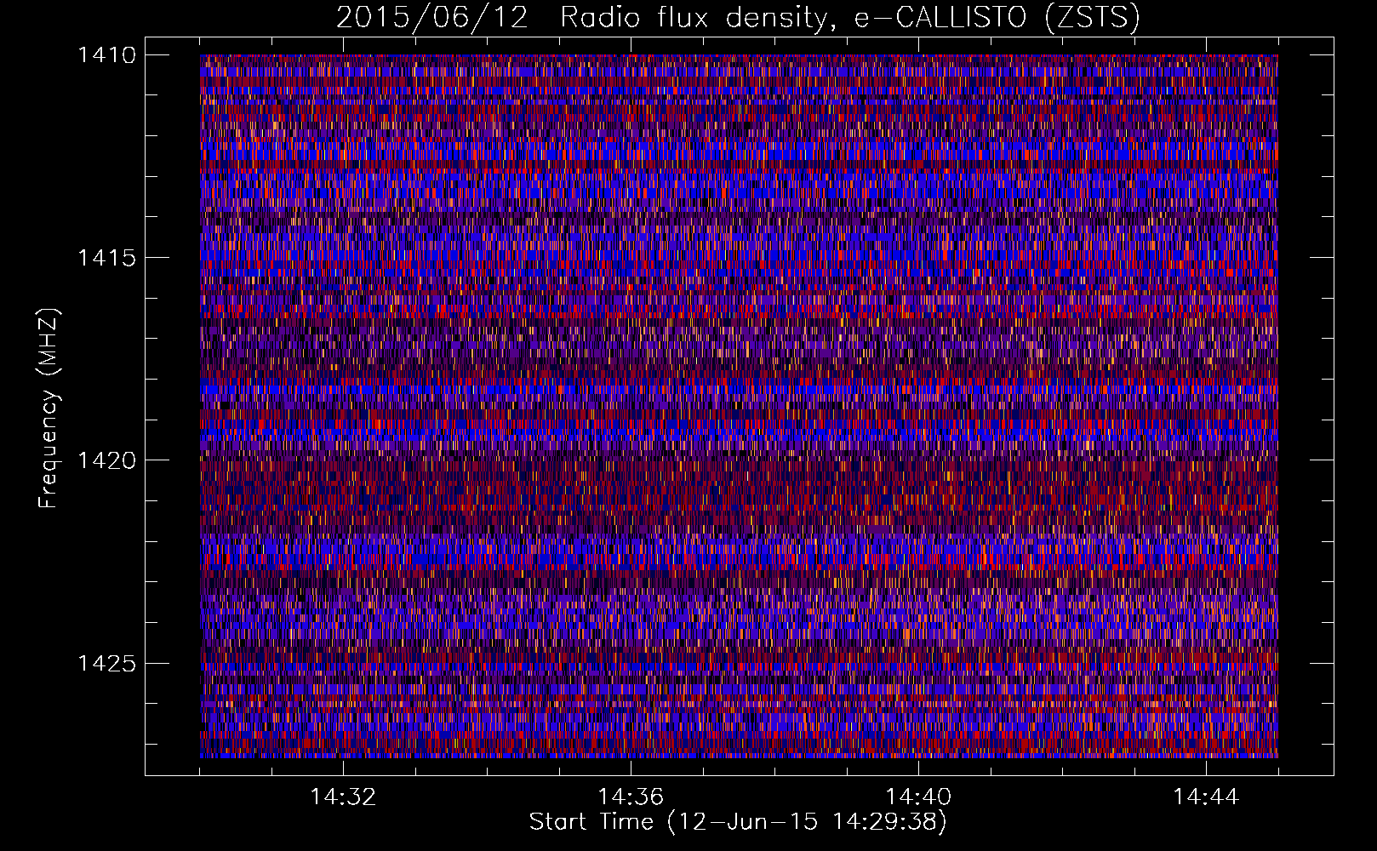Click the 14:40 time tick label

tap(918, 797)
